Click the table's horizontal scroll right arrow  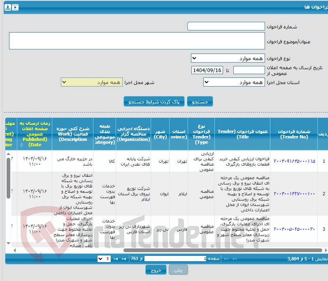[326, 250]
